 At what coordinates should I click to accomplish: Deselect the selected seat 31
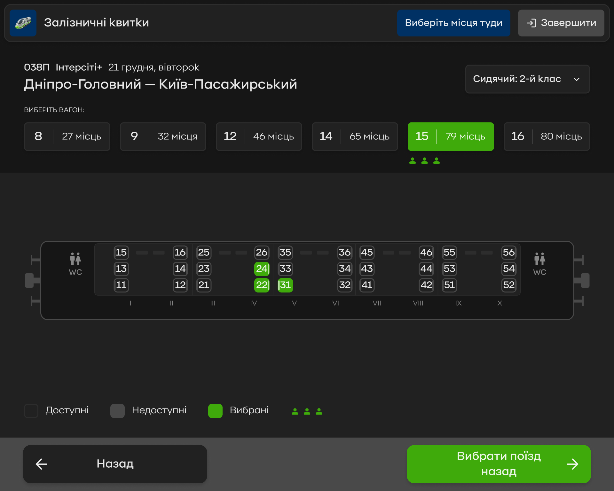coord(285,285)
